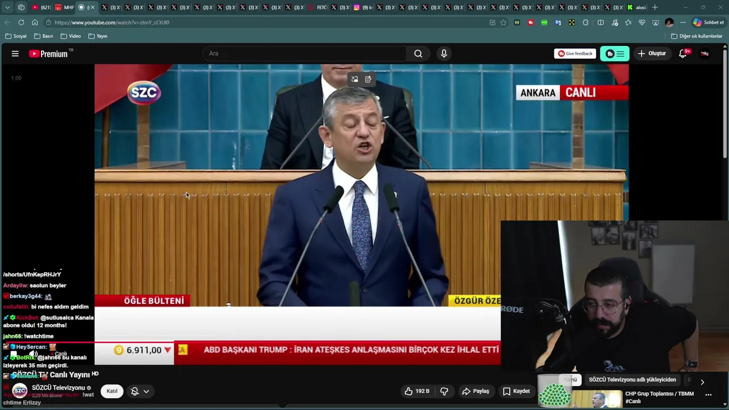
Task: Click the note icon on video top overlay
Action: (x=368, y=79)
